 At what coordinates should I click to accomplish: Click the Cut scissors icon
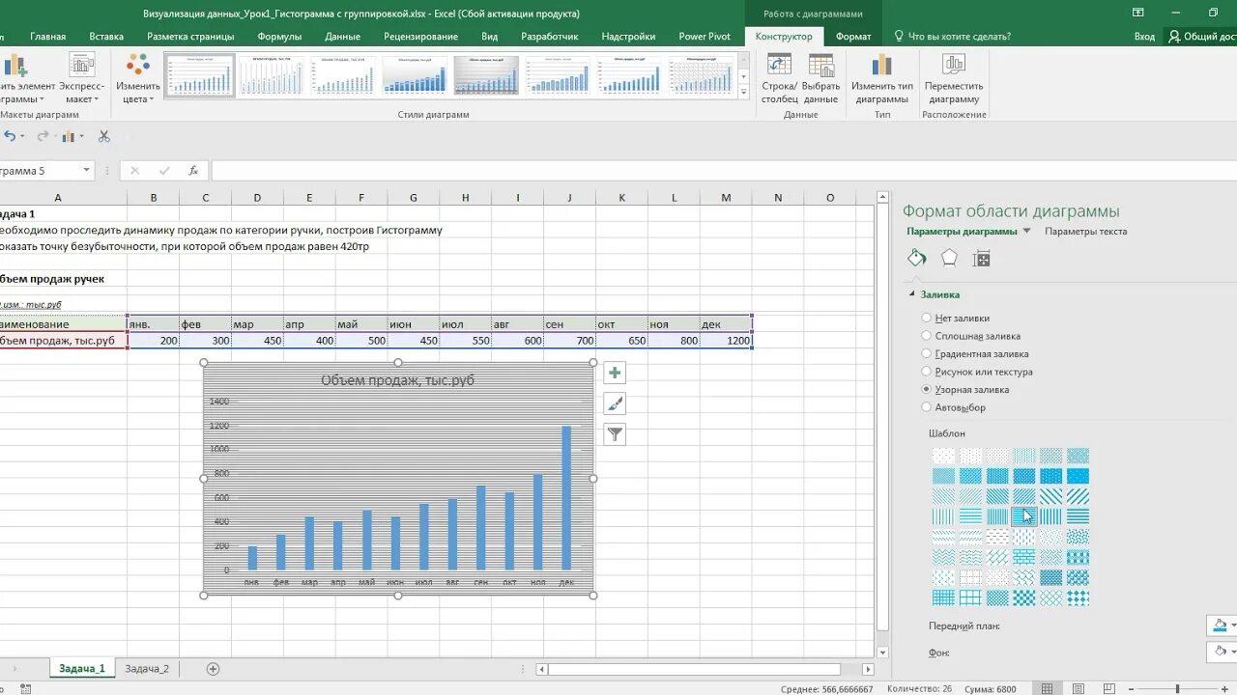pos(104,137)
